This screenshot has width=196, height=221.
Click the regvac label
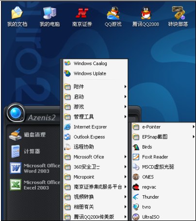tap(149, 187)
